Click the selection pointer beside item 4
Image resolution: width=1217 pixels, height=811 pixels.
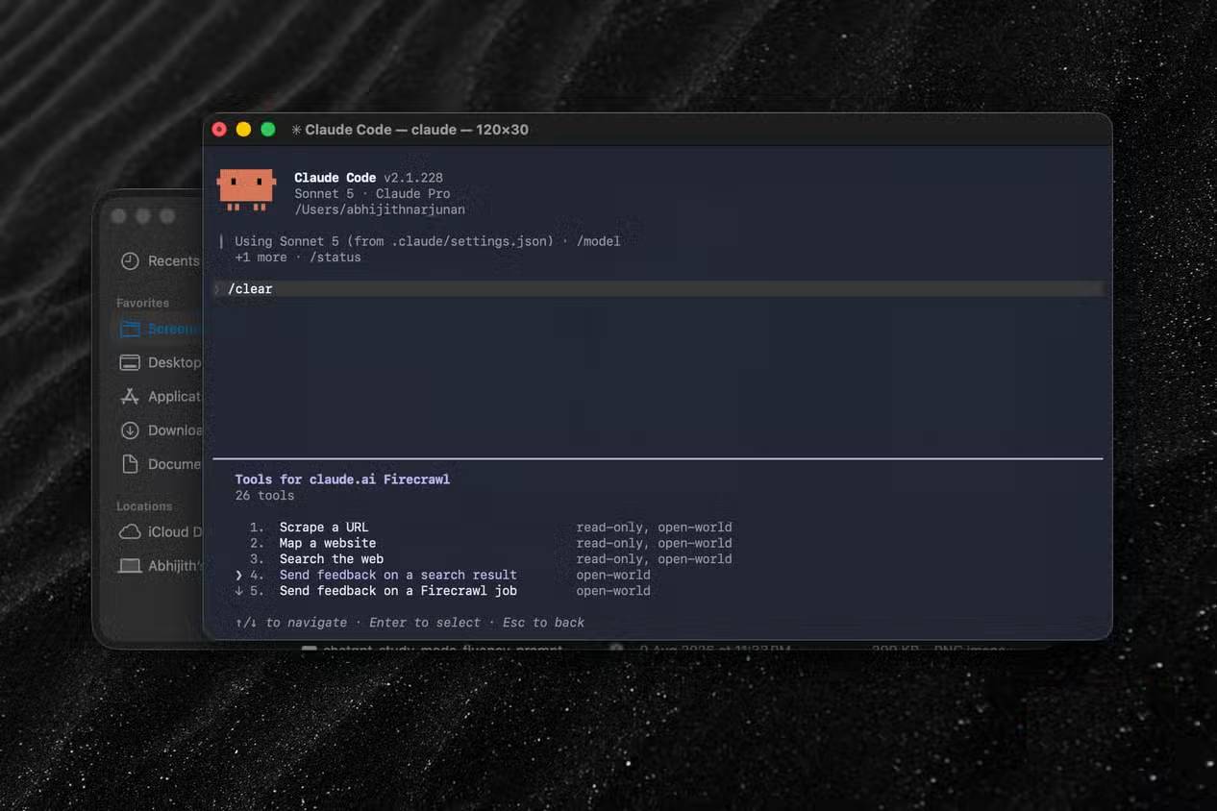point(238,575)
